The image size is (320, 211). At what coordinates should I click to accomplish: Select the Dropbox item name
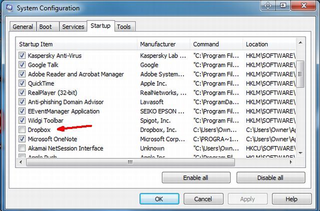coord(39,130)
